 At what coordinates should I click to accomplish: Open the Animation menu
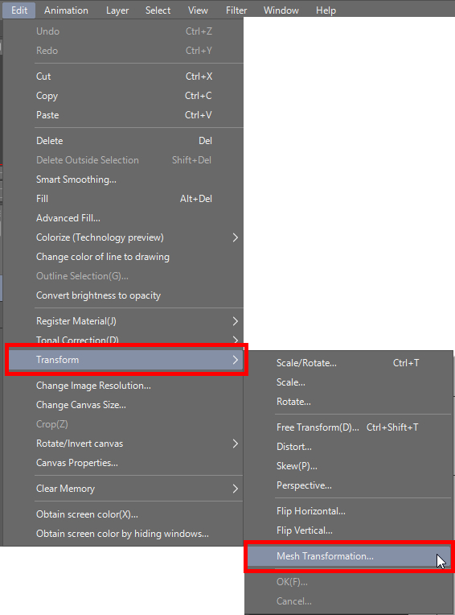click(66, 10)
